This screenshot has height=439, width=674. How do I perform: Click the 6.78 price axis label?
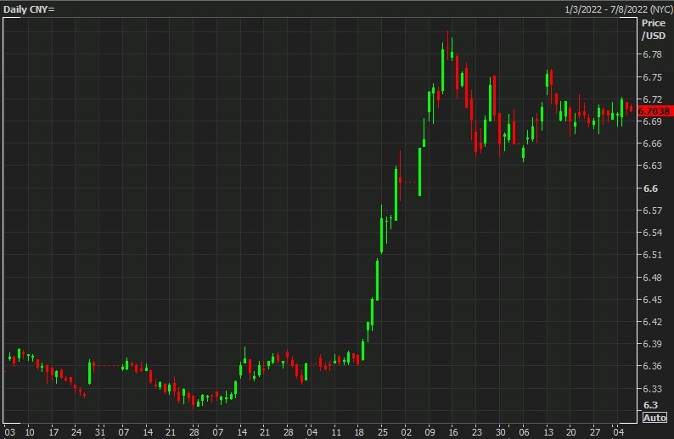[x=652, y=54]
